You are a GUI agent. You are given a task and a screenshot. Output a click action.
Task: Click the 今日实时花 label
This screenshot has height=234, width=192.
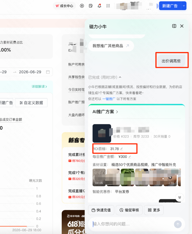[x=76, y=90]
